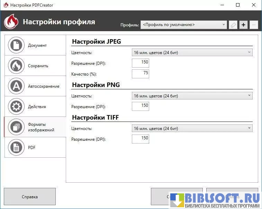Click the JPEG Разрешение (DPI) field
262x209 pixels.
click(x=141, y=63)
